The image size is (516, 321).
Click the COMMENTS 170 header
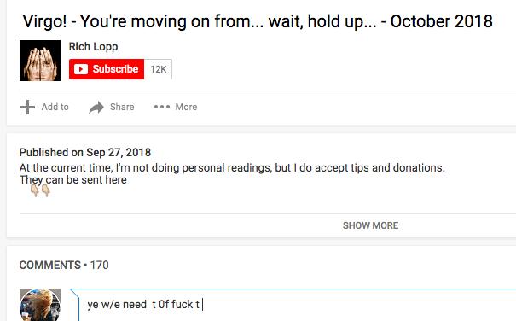pos(64,265)
